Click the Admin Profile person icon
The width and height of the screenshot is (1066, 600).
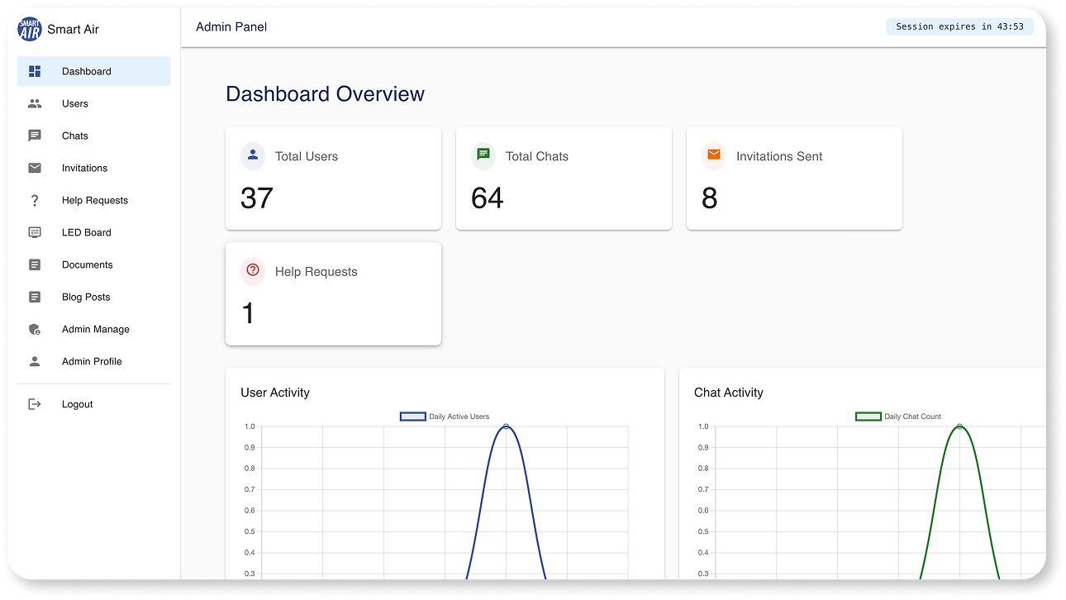tap(35, 361)
